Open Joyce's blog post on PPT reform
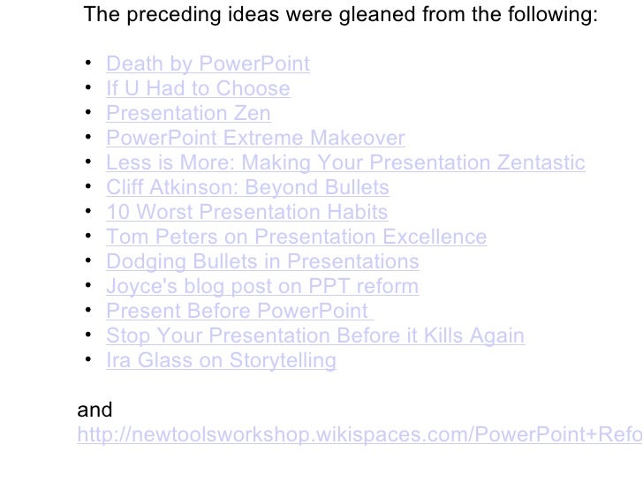This screenshot has height=482, width=643. [x=261, y=287]
